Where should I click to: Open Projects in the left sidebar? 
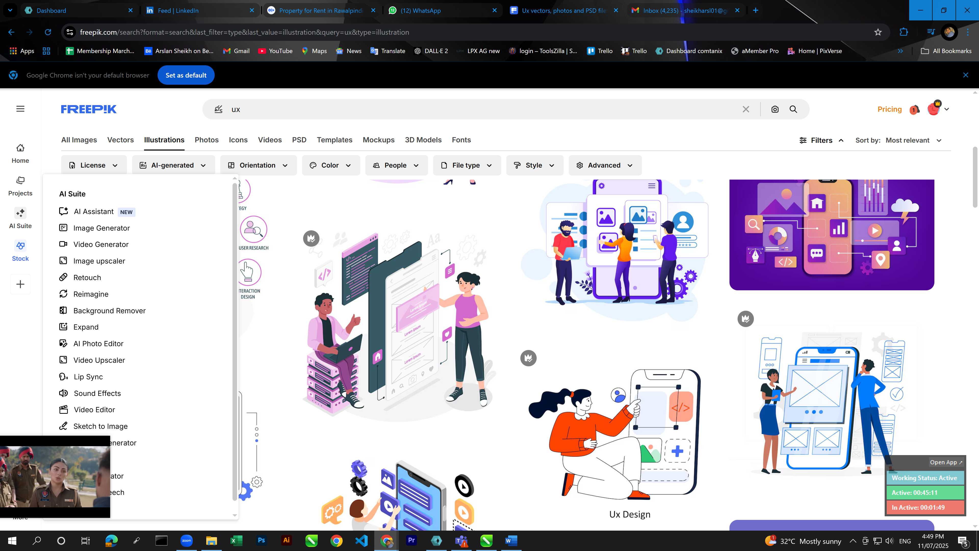click(x=20, y=186)
